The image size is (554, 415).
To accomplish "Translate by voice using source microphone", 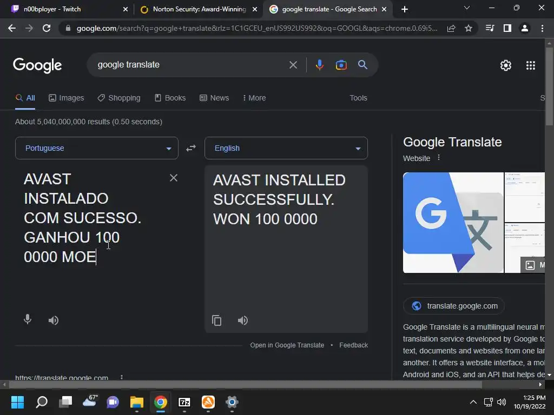I will tap(28, 320).
